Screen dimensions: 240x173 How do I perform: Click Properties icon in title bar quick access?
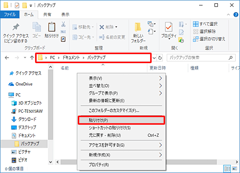pyautogui.click(x=17, y=5)
